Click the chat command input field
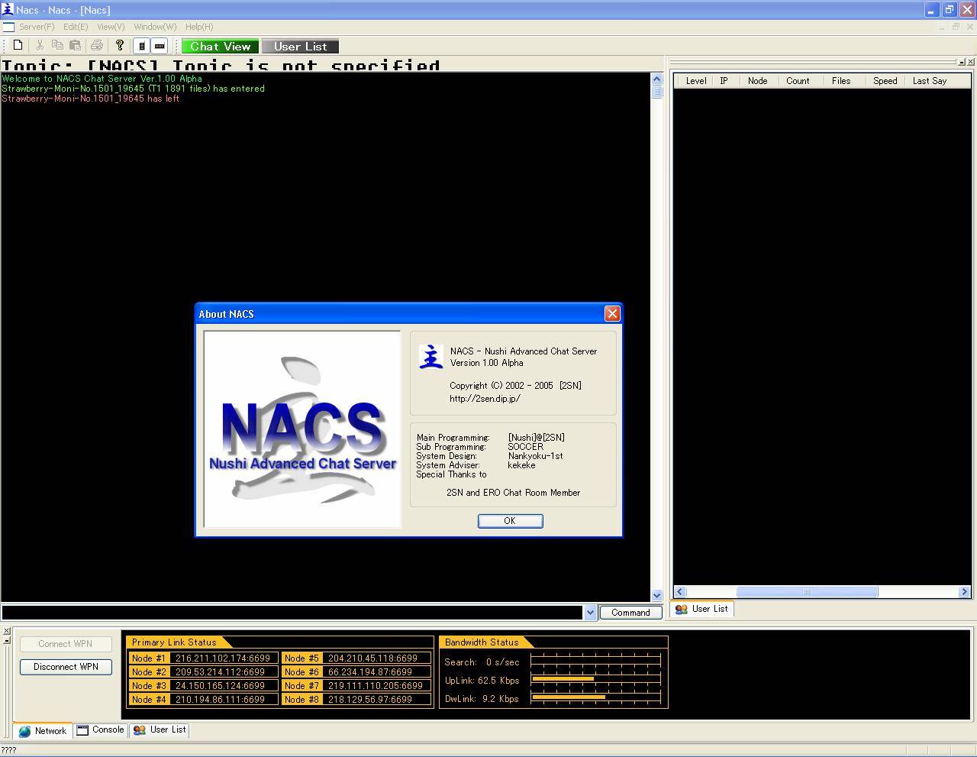 [292, 613]
